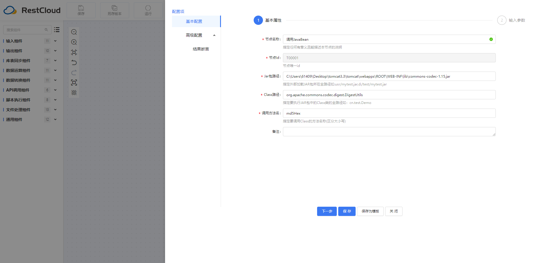This screenshot has width=556, height=263.
Task: Collapse the 高级配置 menu chevron
Action: click(214, 35)
